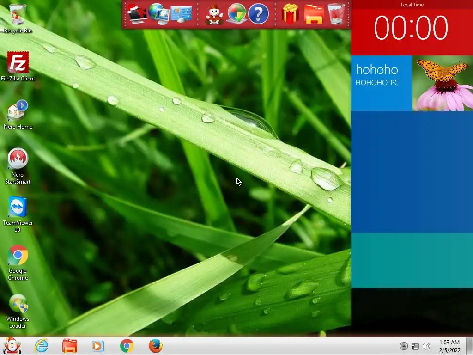Show hidden system tray icons
This screenshot has width=473, height=355.
coord(404,346)
